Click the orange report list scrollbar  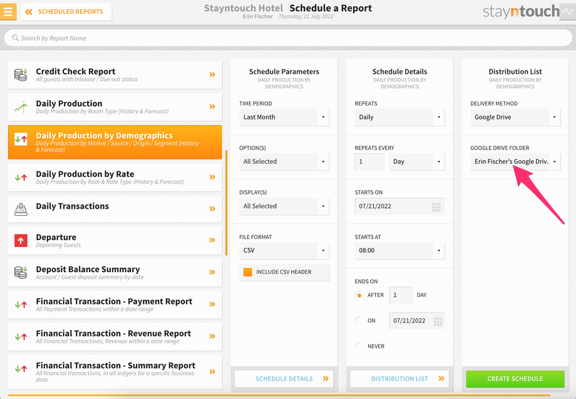(226, 202)
